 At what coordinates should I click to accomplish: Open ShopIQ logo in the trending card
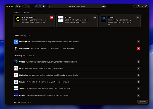click(x=61, y=19)
